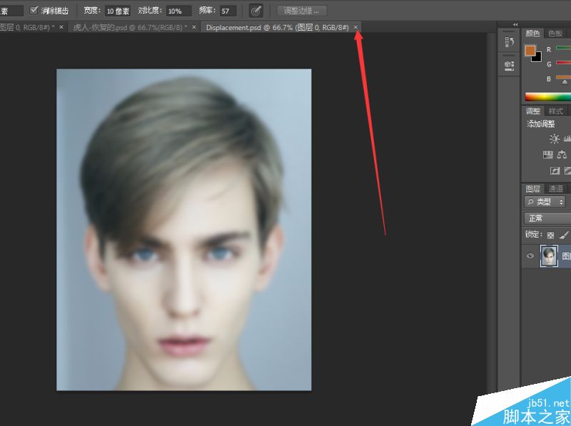Open the Swatches (色板) panel tab

tap(555, 34)
